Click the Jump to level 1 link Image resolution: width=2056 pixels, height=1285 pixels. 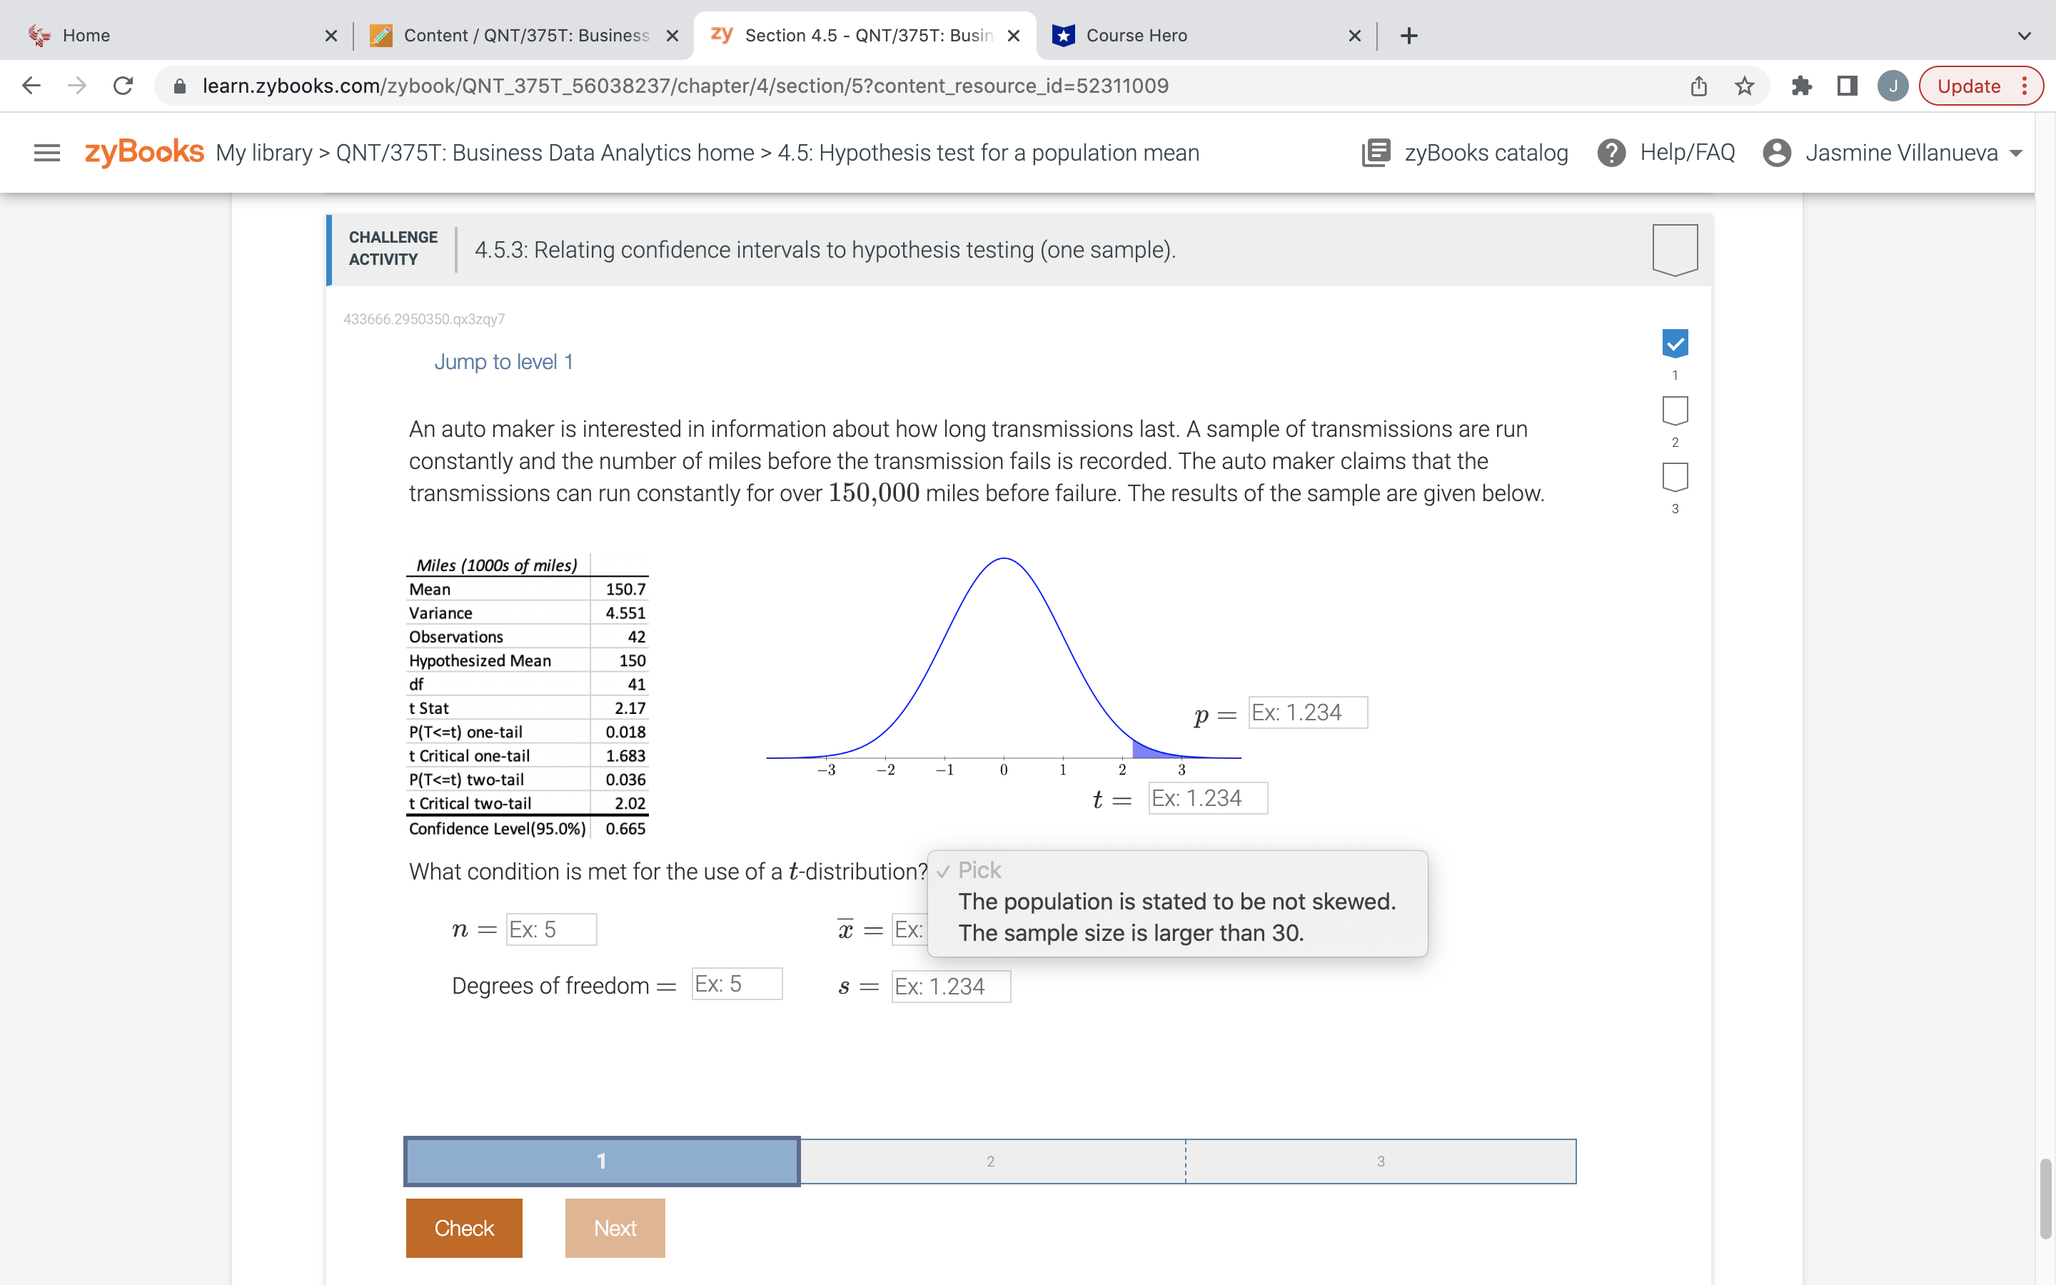pos(503,361)
